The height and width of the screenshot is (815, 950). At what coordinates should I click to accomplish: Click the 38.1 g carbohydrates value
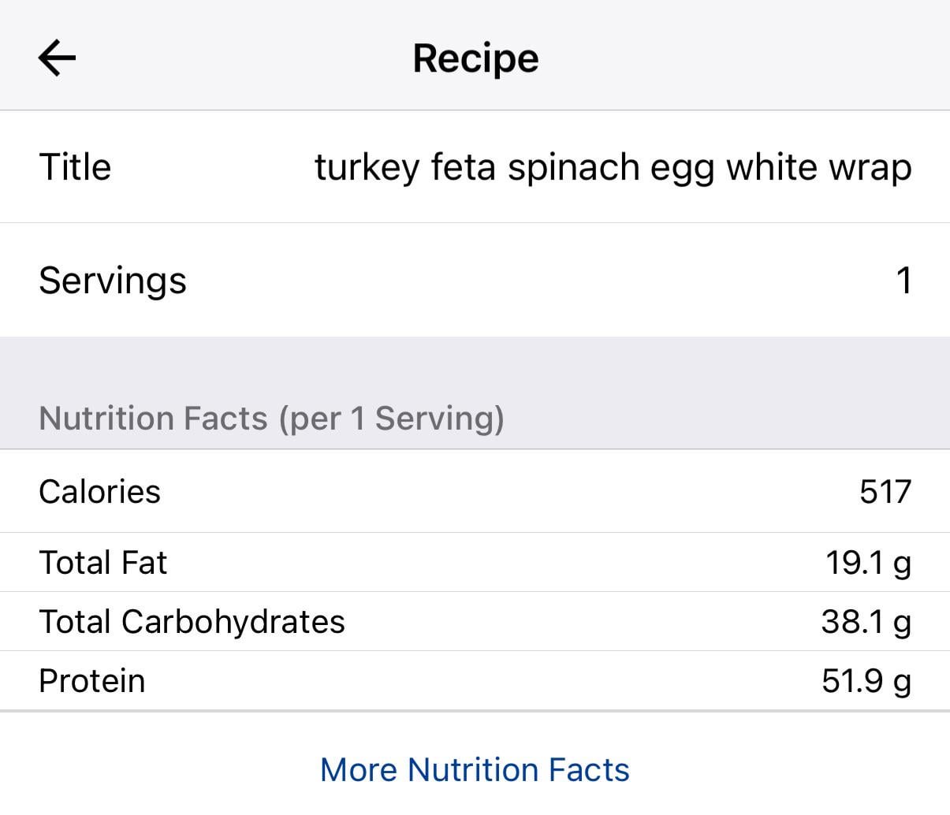coord(866,622)
